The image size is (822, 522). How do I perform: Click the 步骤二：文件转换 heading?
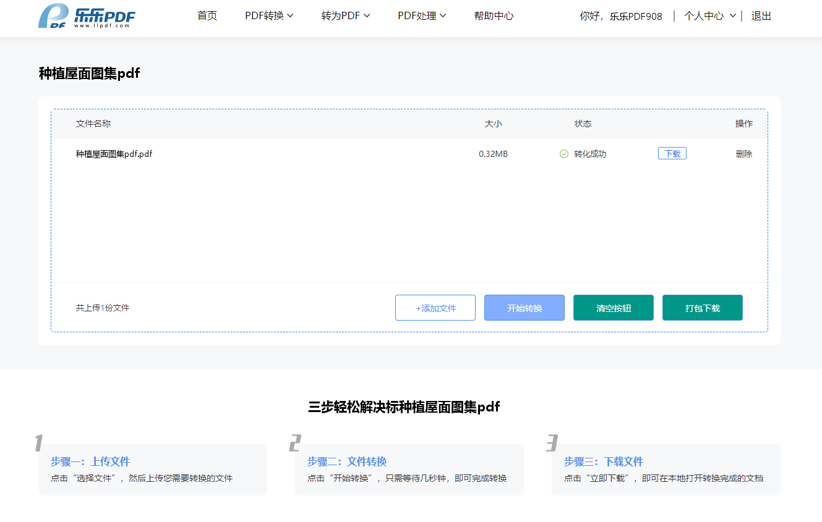coord(347,461)
